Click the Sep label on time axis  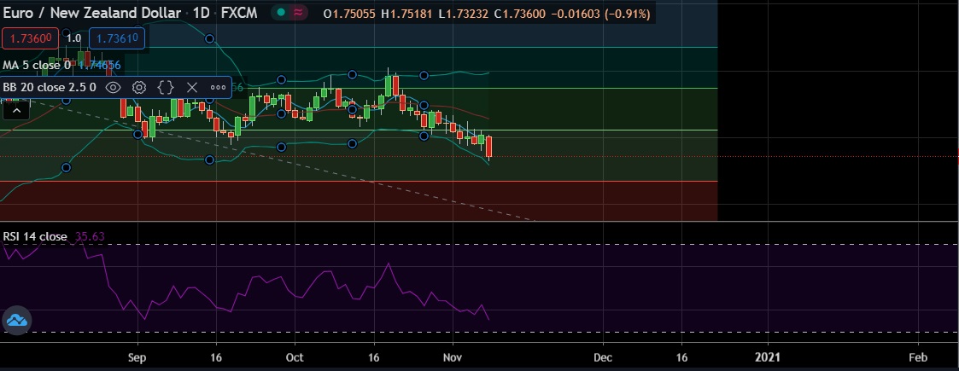(137, 357)
